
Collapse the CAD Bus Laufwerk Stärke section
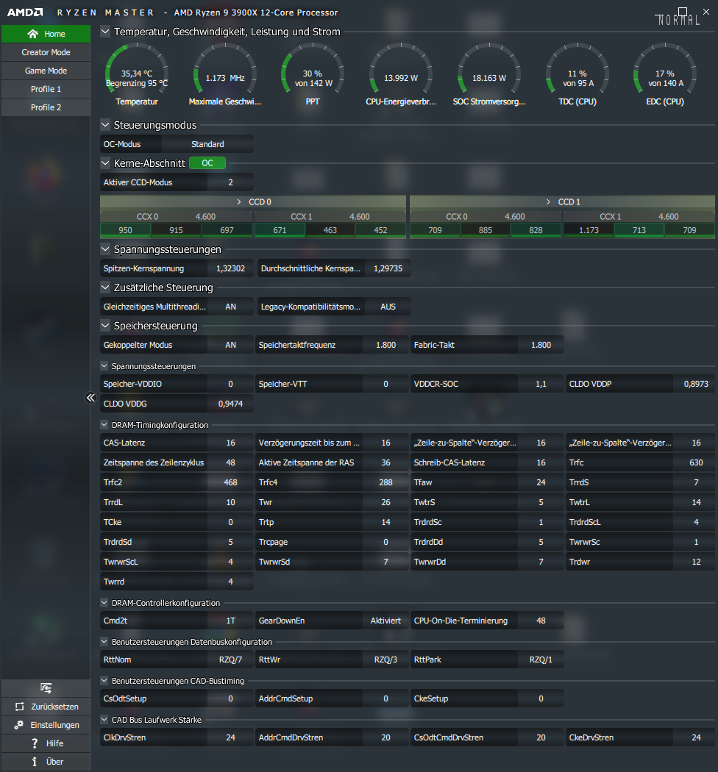pyautogui.click(x=104, y=719)
